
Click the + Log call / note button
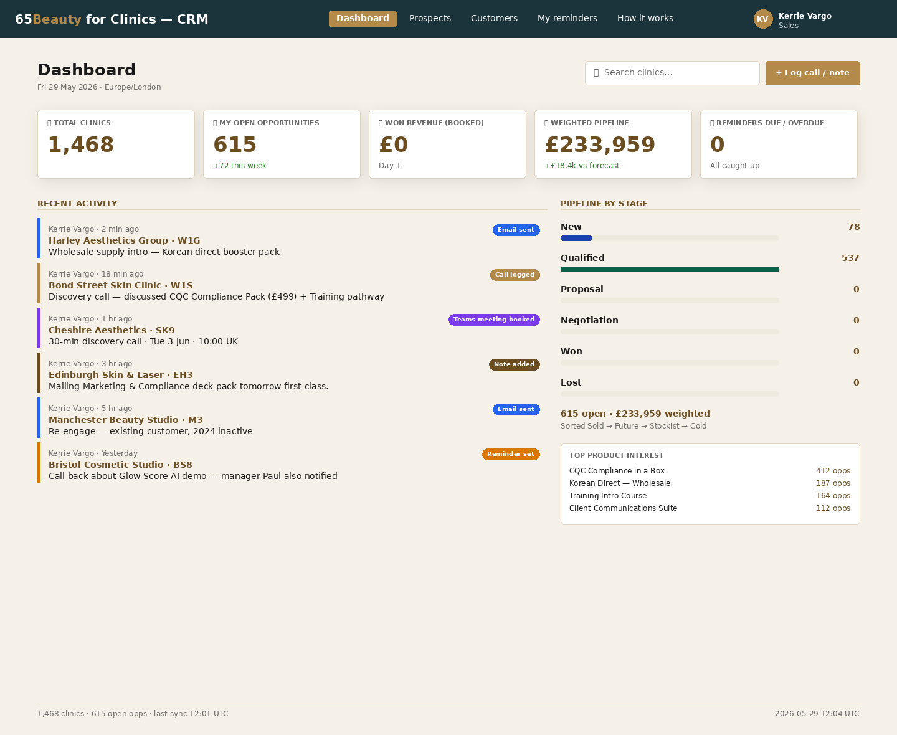pos(813,73)
